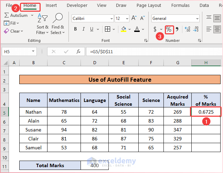The image size is (223, 173).
Task: Select Alain's Language score 72
Action: (x=95, y=121)
